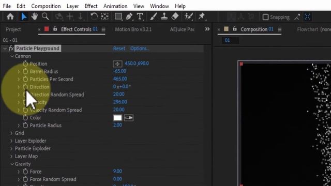Open the File menu
The height and width of the screenshot is (186, 331).
pos(7,6)
